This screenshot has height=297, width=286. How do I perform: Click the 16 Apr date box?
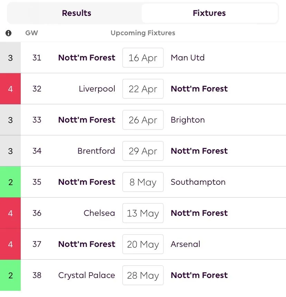[x=143, y=58]
